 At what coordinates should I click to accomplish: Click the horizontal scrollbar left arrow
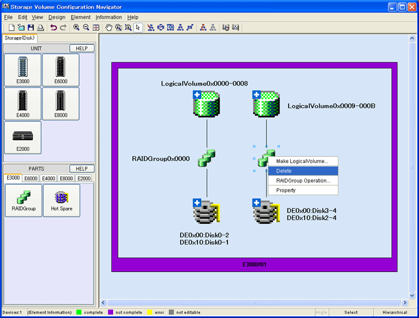click(x=104, y=302)
